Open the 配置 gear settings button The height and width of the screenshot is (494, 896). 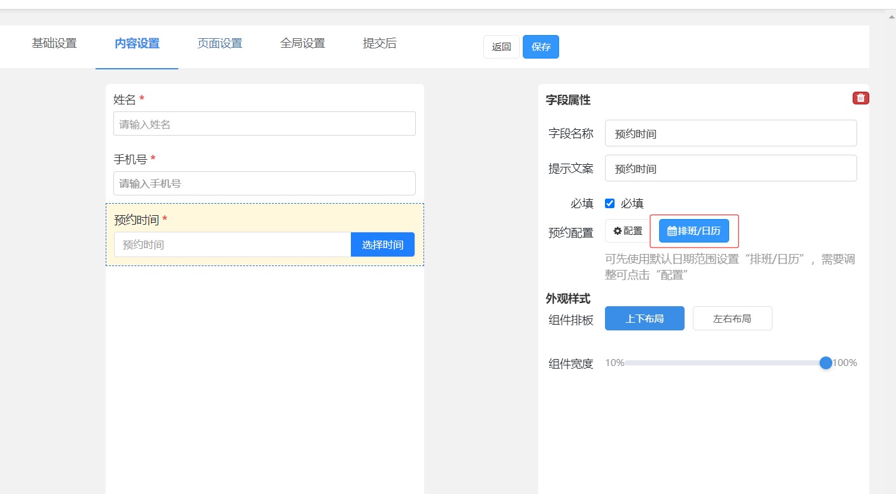(x=628, y=231)
